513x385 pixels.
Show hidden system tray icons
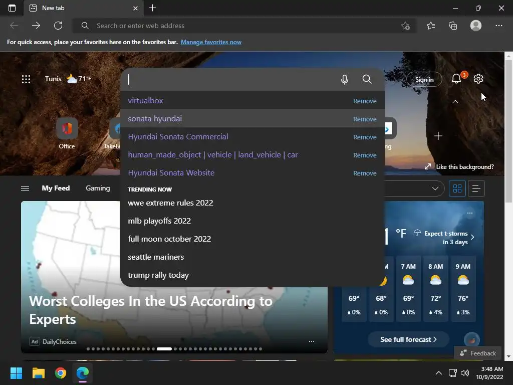click(x=439, y=373)
